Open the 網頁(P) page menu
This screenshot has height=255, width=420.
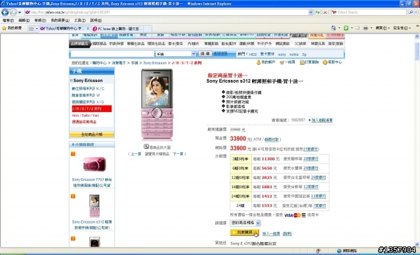[x=382, y=28]
